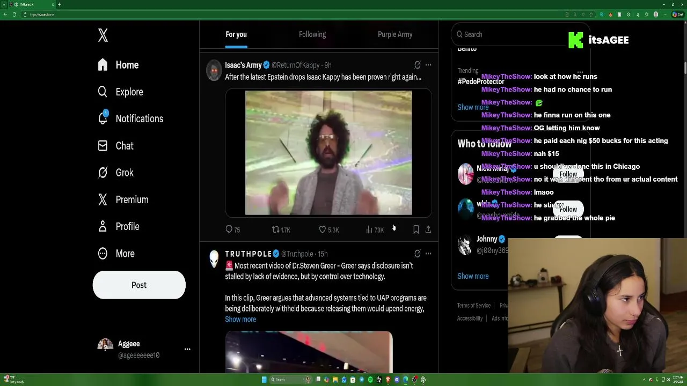The width and height of the screenshot is (687, 386).
Task: Open Windows Start menu
Action: [x=264, y=380]
